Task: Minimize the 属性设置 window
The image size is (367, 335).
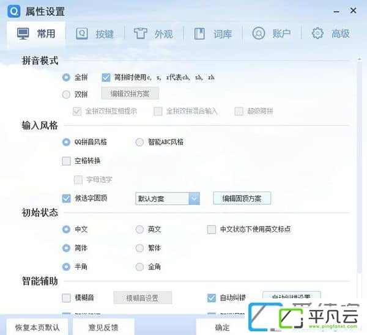Action: [x=336, y=11]
